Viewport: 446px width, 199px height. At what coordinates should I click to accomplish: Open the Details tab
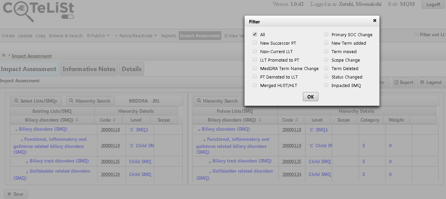pos(131,68)
